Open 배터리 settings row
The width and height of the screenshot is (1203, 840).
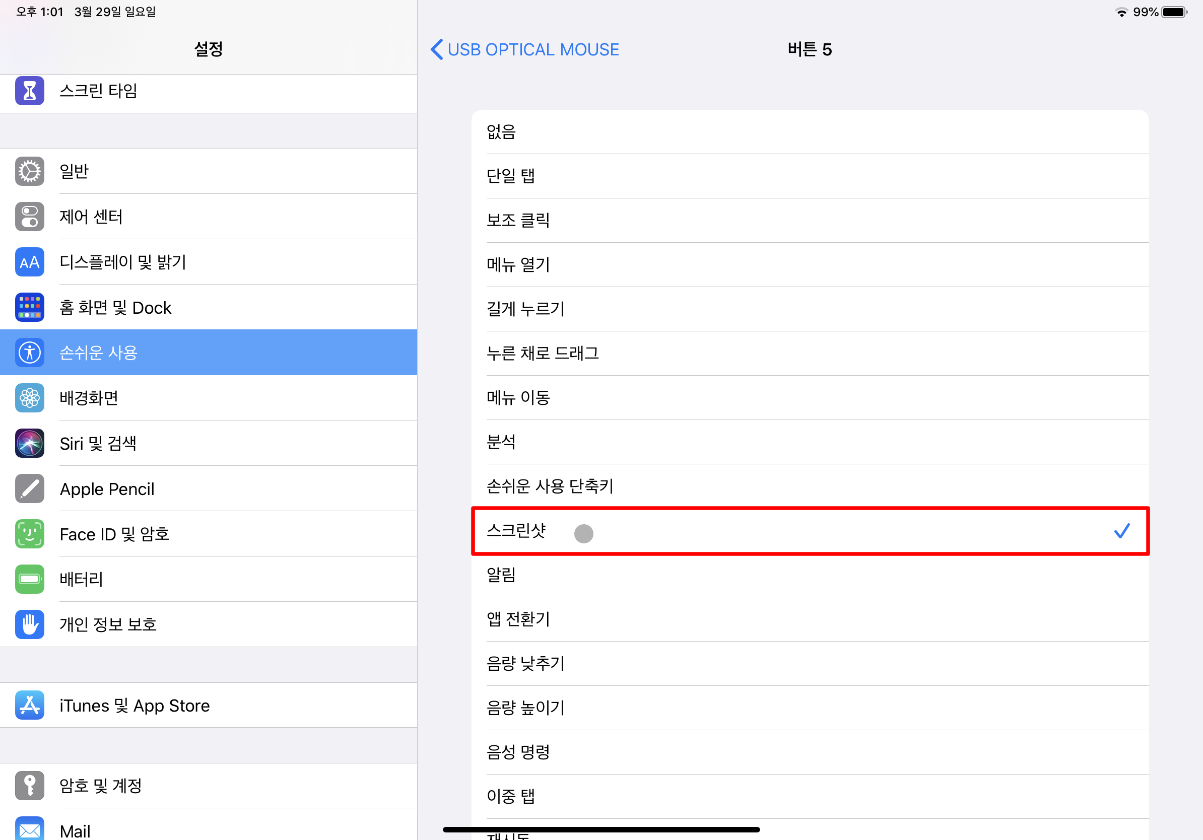click(x=209, y=579)
